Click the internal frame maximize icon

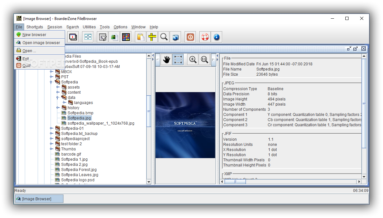click(355, 49)
